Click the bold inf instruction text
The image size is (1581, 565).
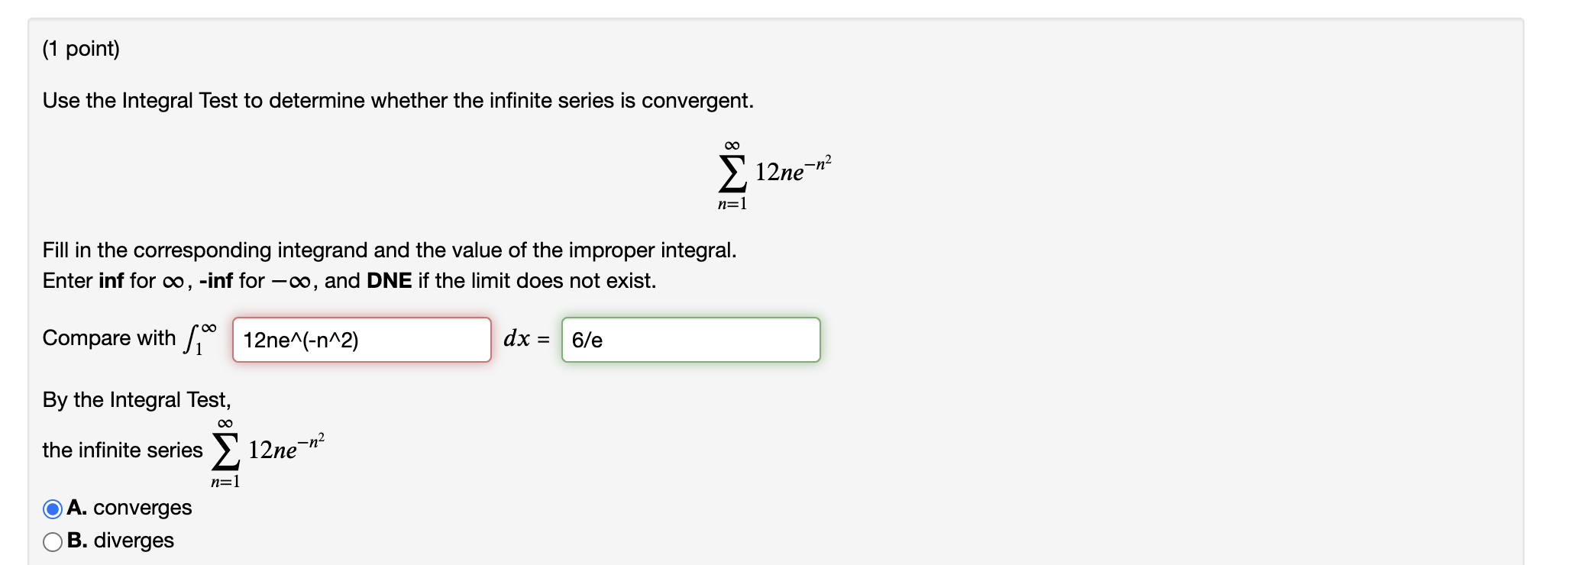click(111, 280)
